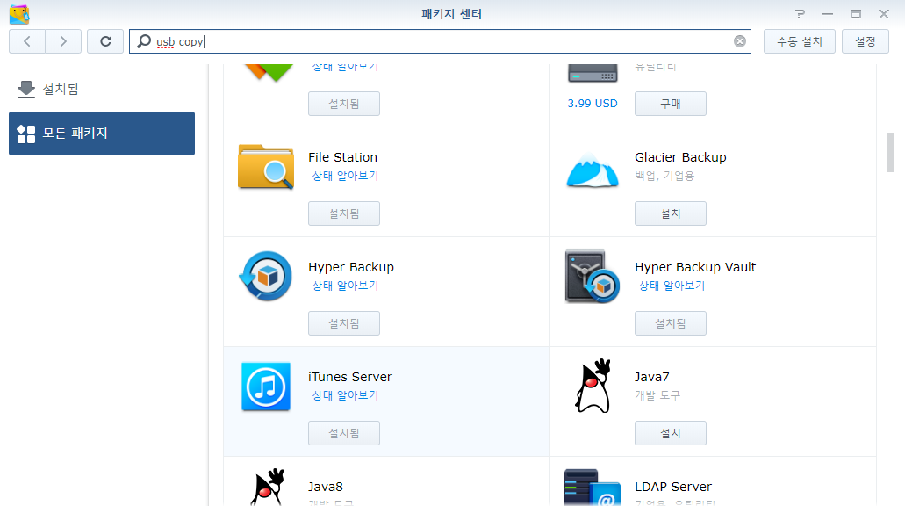Click the Java8 mascot icon

(268, 487)
